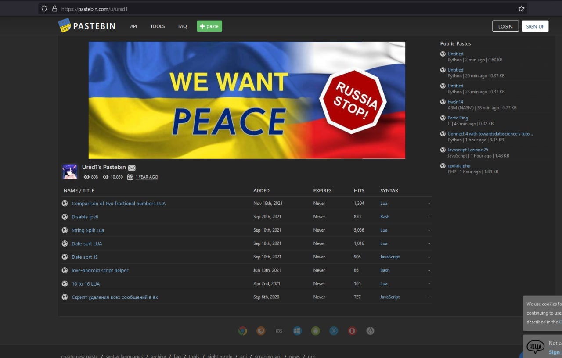Open the Скрипт удаления всех сообщений paste

tap(115, 297)
